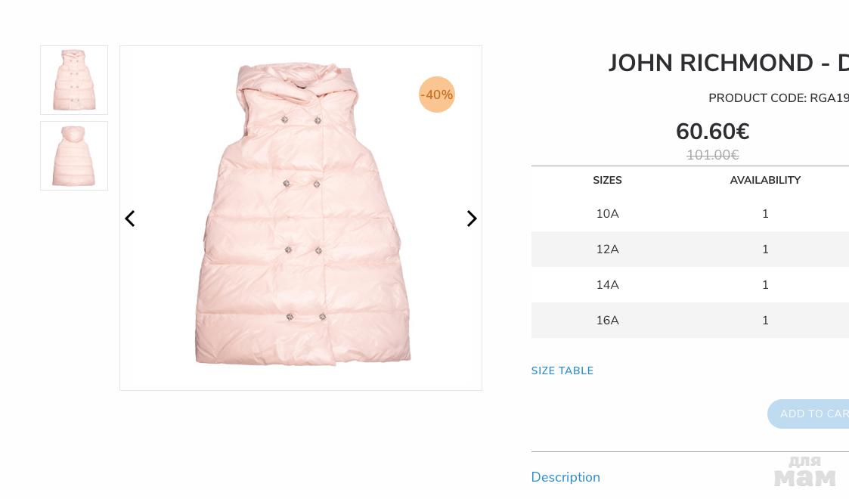Click the crossed-out 101.00€ original price
This screenshot has width=849, height=499.
713,155
